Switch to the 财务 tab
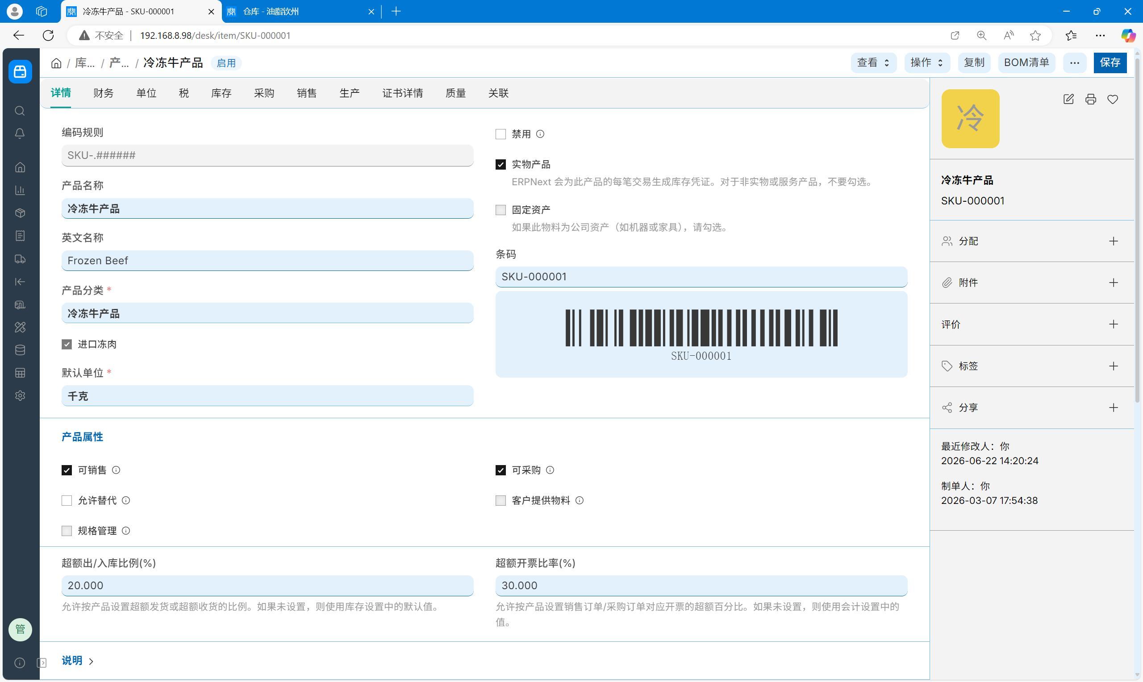The image size is (1143, 682). pyautogui.click(x=104, y=93)
